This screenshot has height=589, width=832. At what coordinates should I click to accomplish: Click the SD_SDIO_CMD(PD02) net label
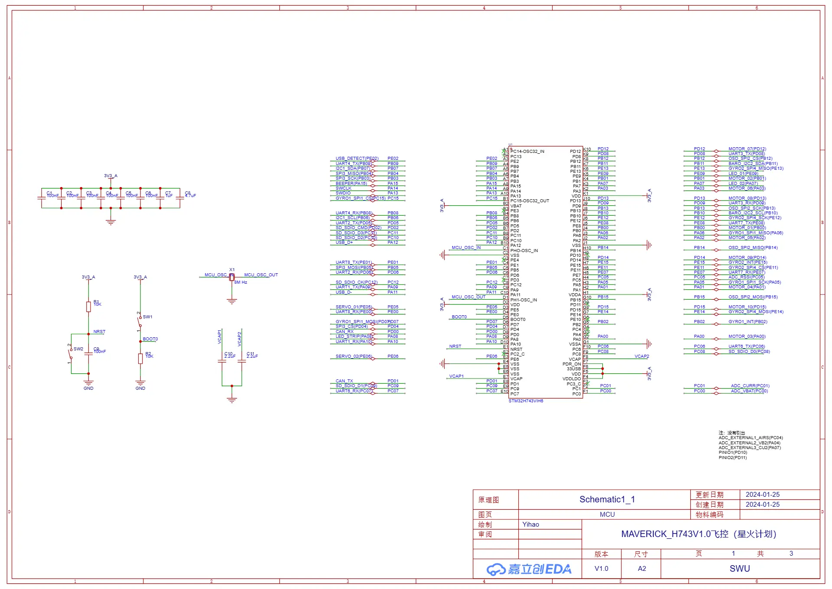click(x=358, y=228)
